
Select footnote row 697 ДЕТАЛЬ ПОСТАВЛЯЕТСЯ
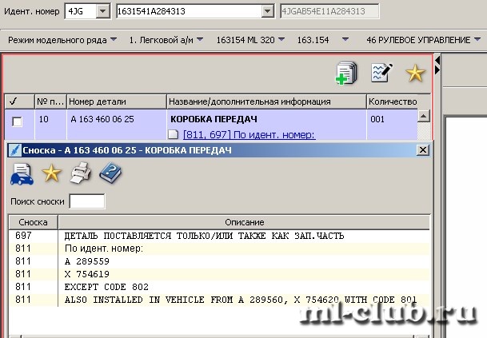(x=219, y=236)
